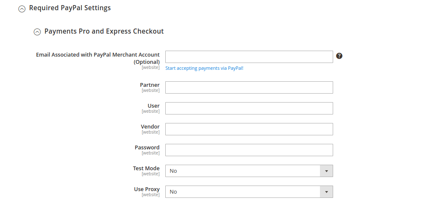Focus the Vendor input box
This screenshot has height=203, width=426.
click(249, 129)
